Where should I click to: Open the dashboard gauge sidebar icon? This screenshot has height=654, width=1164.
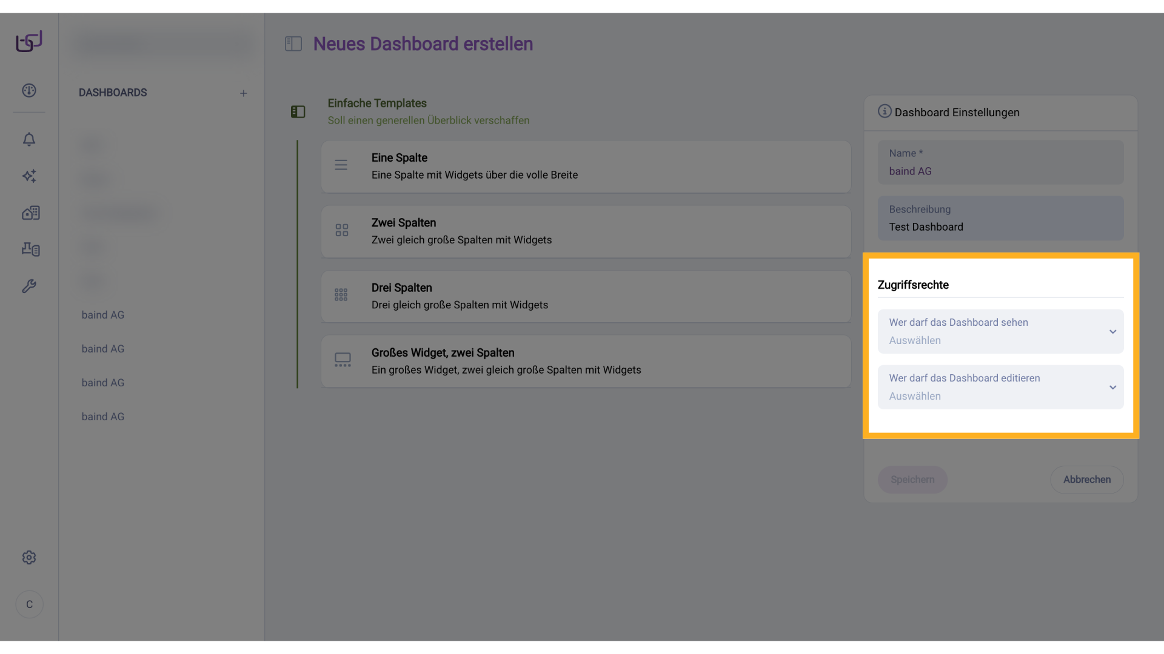click(29, 91)
